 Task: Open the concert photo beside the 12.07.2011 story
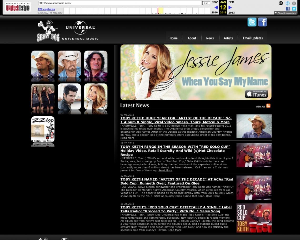point(254,188)
